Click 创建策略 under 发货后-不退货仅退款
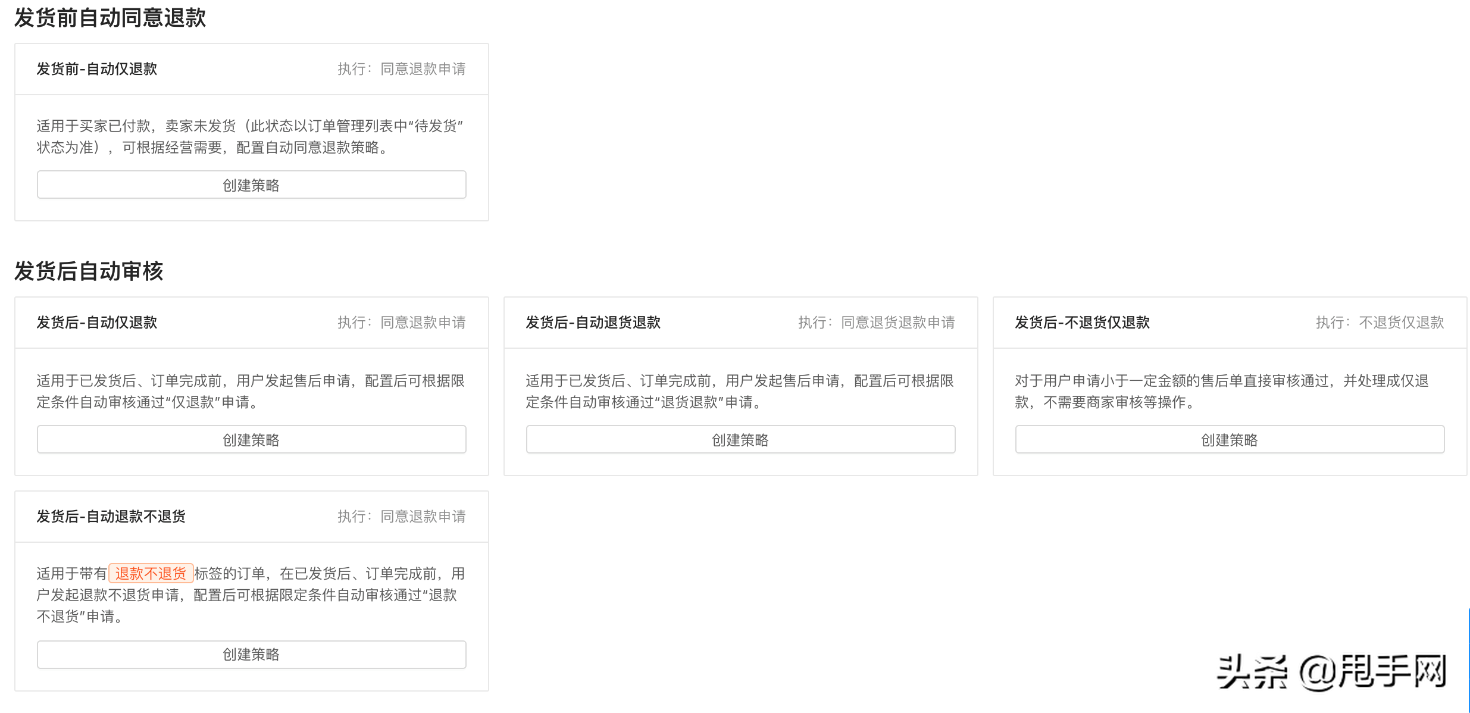Image resolution: width=1470 pixels, height=713 pixels. [1230, 439]
